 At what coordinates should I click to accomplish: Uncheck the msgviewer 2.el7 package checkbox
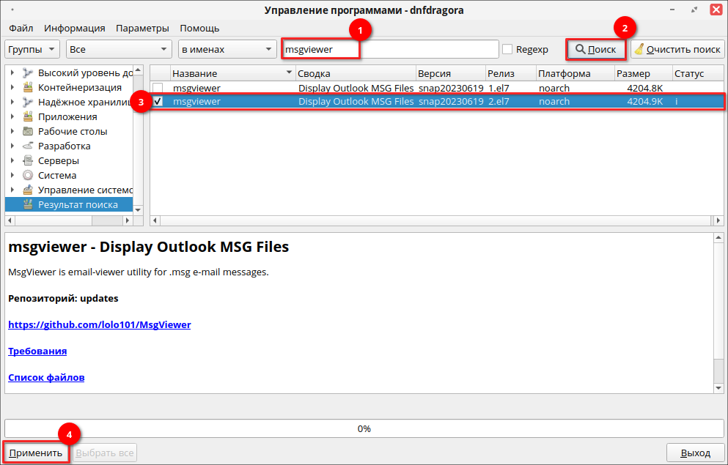click(x=158, y=101)
